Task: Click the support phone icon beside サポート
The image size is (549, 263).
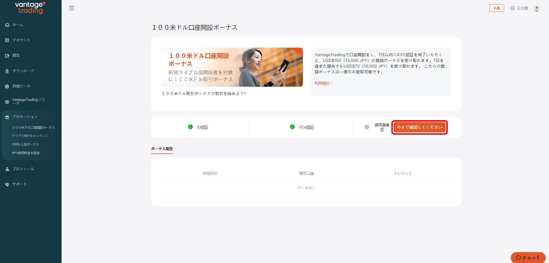Action: click(7, 184)
